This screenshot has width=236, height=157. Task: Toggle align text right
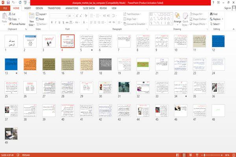click(99, 22)
